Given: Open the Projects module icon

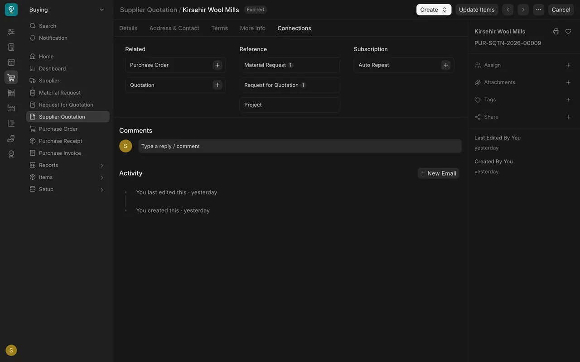Looking at the screenshot, I should point(11,124).
